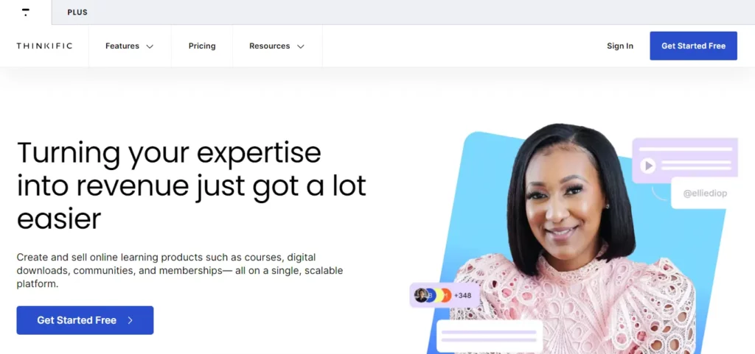Click the chevron next to Resources
This screenshot has height=354, width=755.
click(x=301, y=46)
